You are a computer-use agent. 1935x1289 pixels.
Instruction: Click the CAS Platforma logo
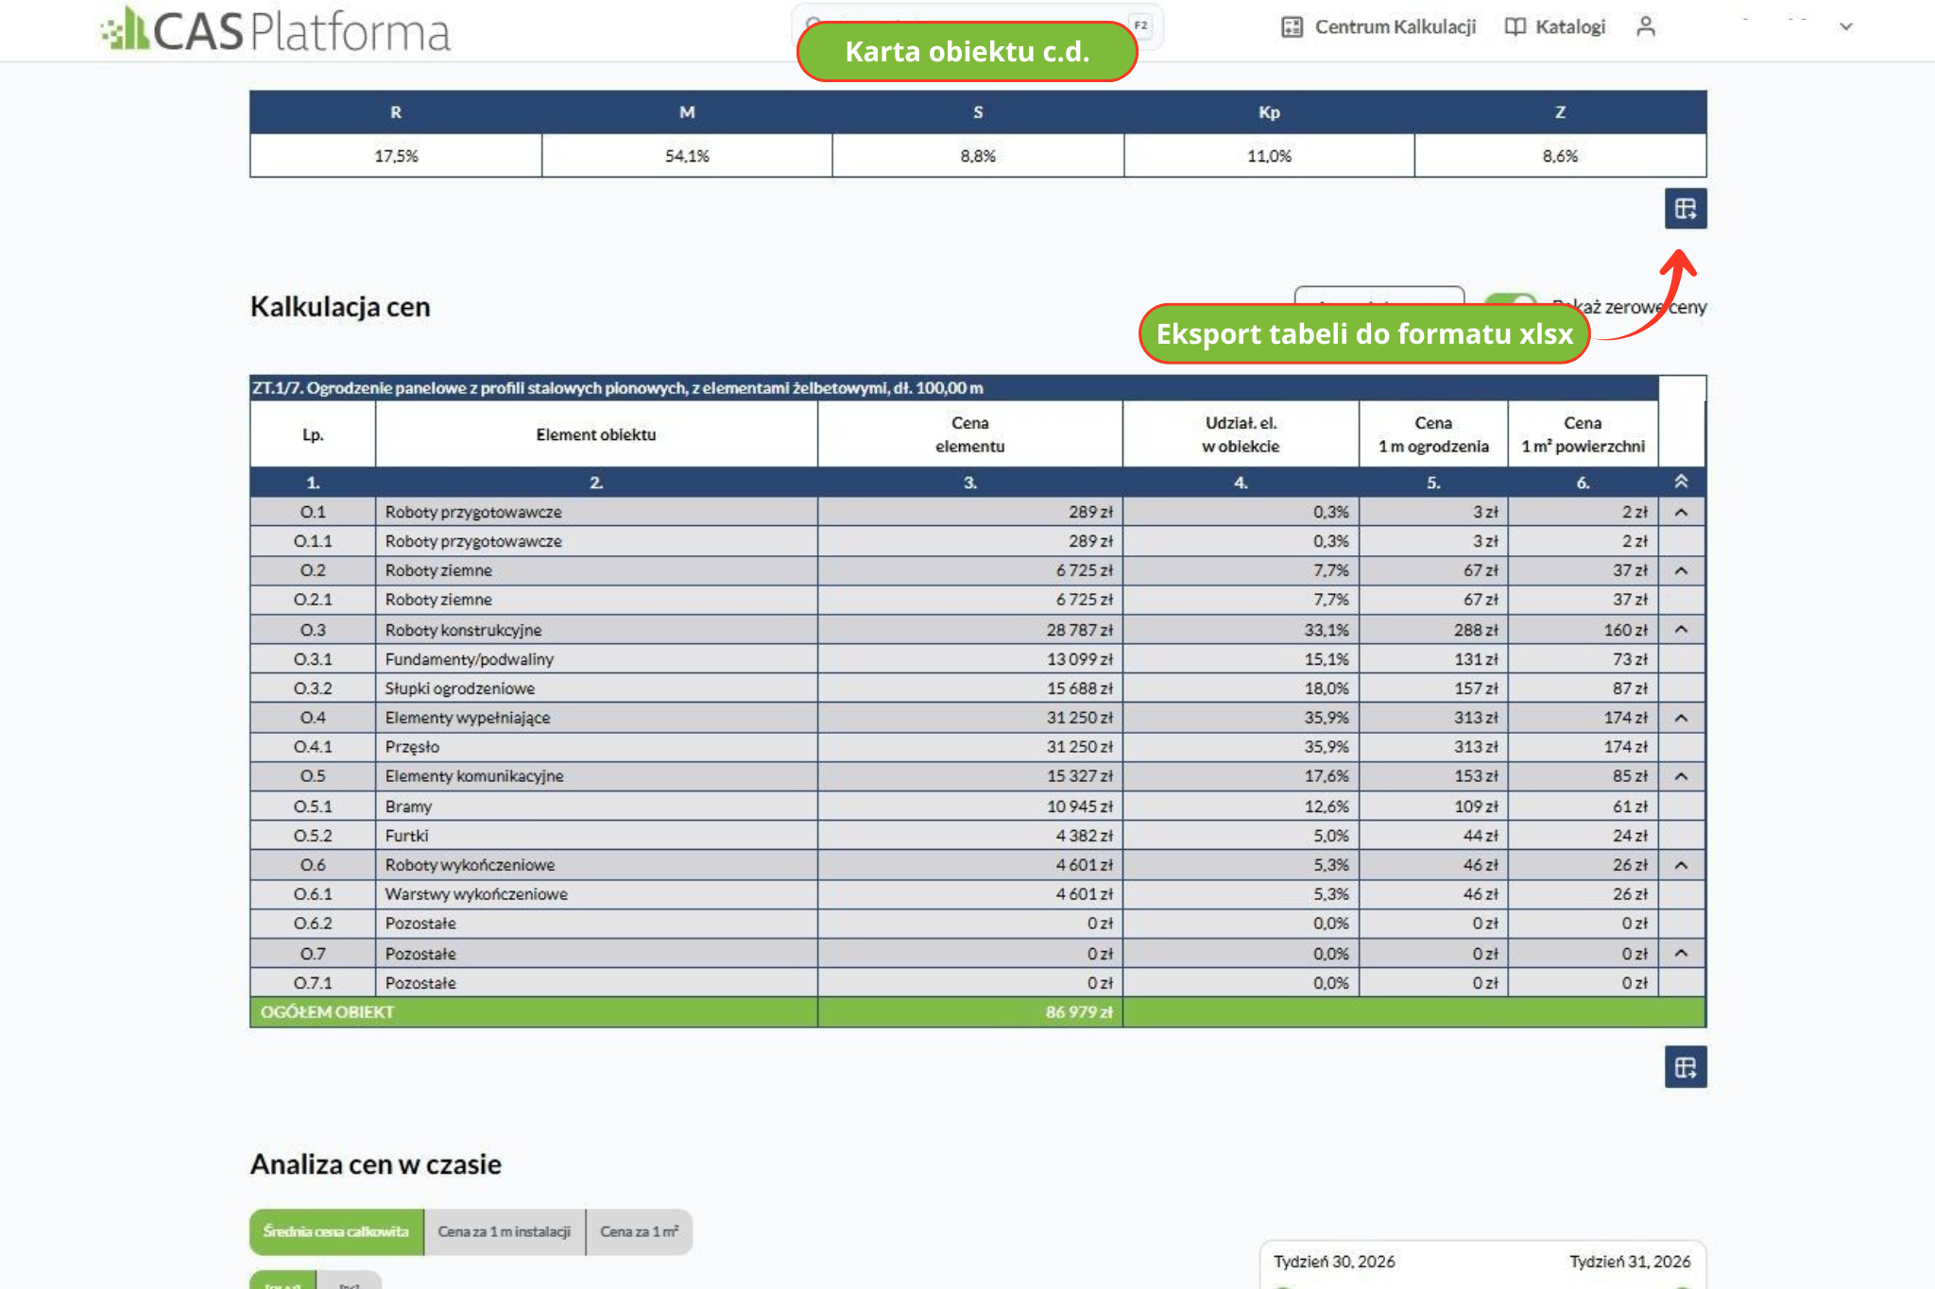tap(275, 30)
